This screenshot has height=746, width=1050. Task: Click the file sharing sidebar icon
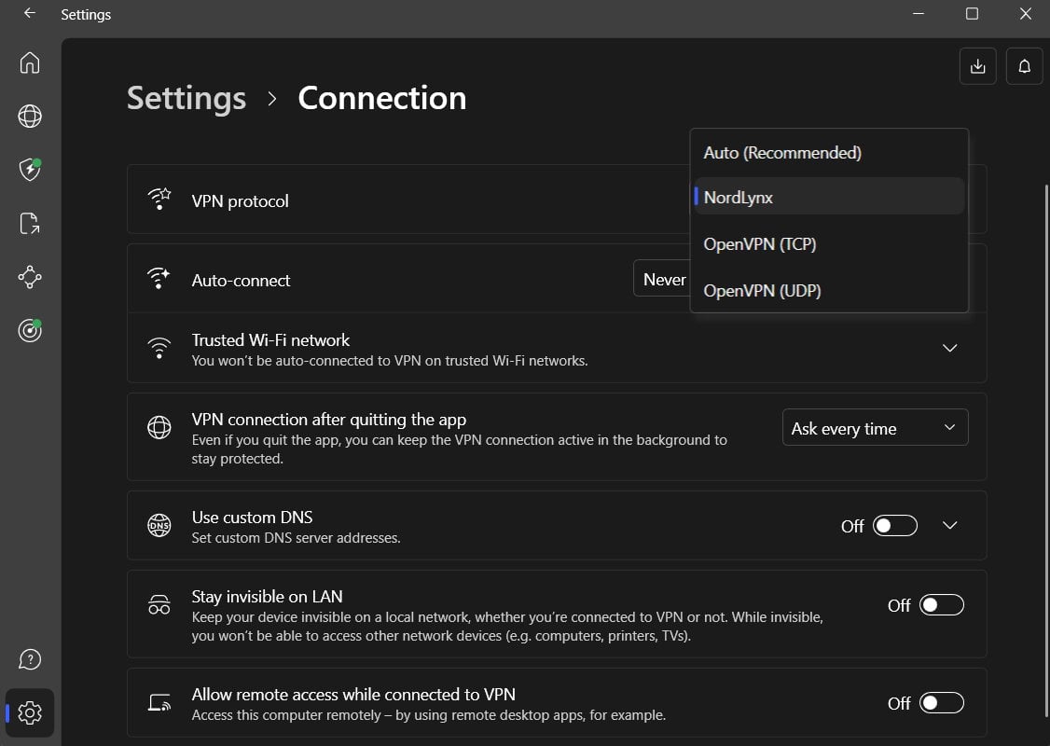30,223
